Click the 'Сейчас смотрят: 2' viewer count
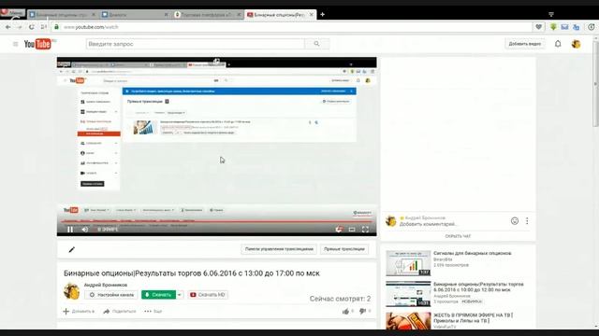The width and height of the screenshot is (599, 336). (340, 299)
